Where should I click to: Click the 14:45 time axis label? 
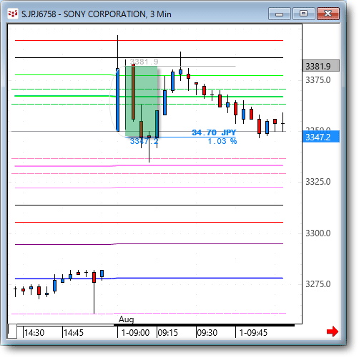coord(74,333)
